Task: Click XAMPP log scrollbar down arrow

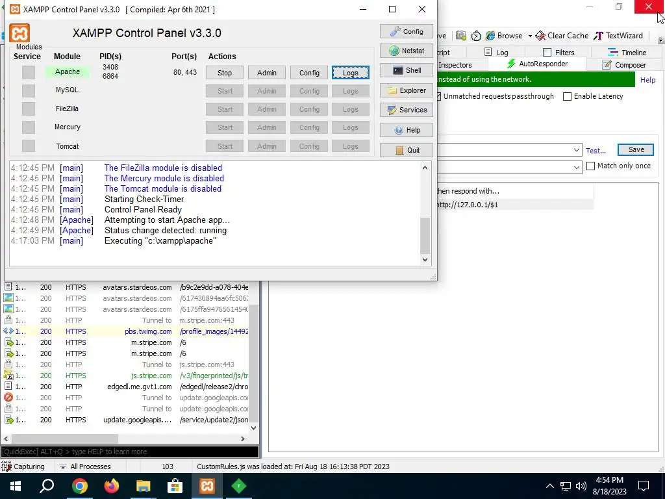Action: pos(425,260)
